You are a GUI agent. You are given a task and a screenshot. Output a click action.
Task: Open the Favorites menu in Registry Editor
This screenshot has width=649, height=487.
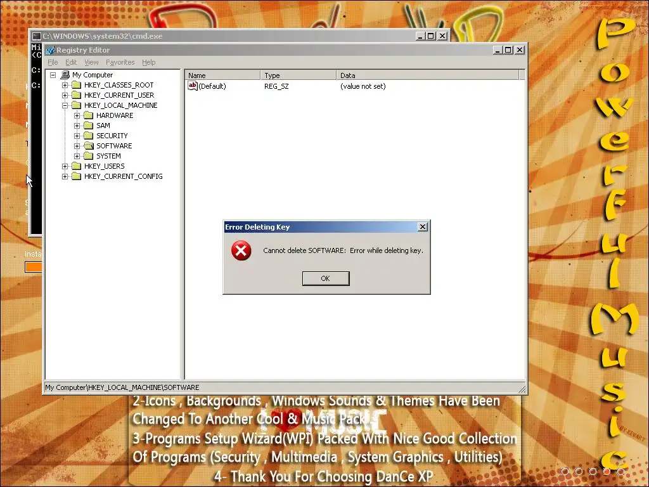120,62
